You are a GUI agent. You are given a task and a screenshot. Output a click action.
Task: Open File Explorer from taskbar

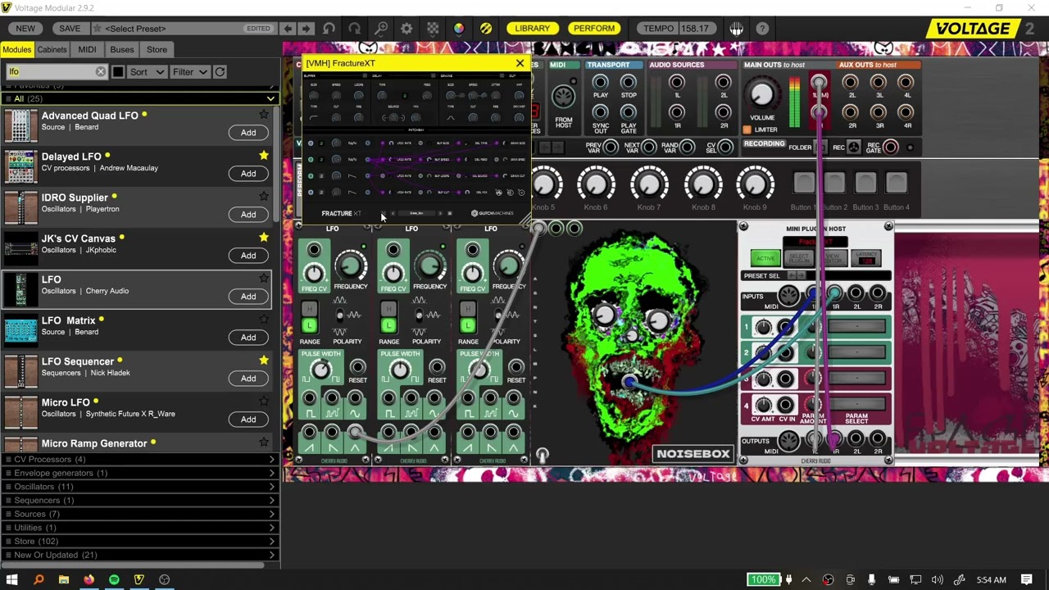[x=63, y=579]
